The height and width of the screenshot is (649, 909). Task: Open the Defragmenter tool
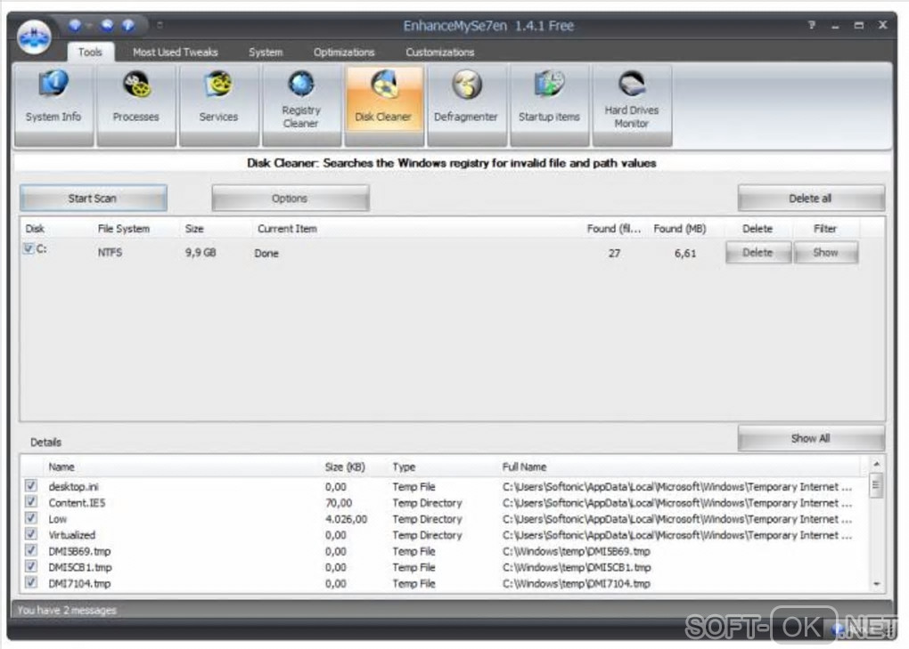(x=466, y=104)
